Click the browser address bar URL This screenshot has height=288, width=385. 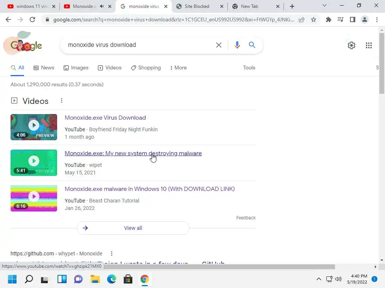click(173, 19)
